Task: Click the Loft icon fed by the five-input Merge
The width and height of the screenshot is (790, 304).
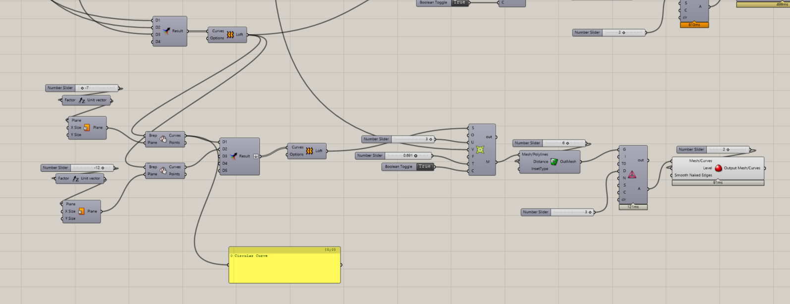Action: (309, 151)
